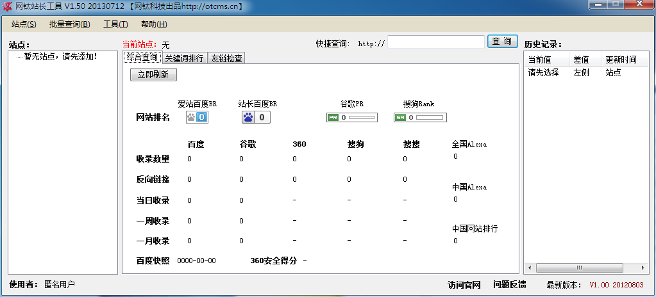Viewport: 656px width, 297px height.
Task: Click the 搜狗Rank progress bar
Action: 430,118
